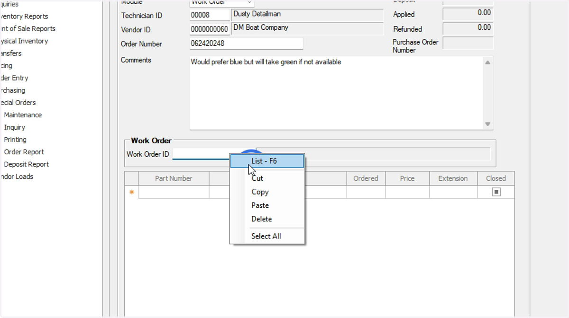The image size is (569, 318).
Task: Select Special Orders in the sidebar
Action: (x=18, y=102)
